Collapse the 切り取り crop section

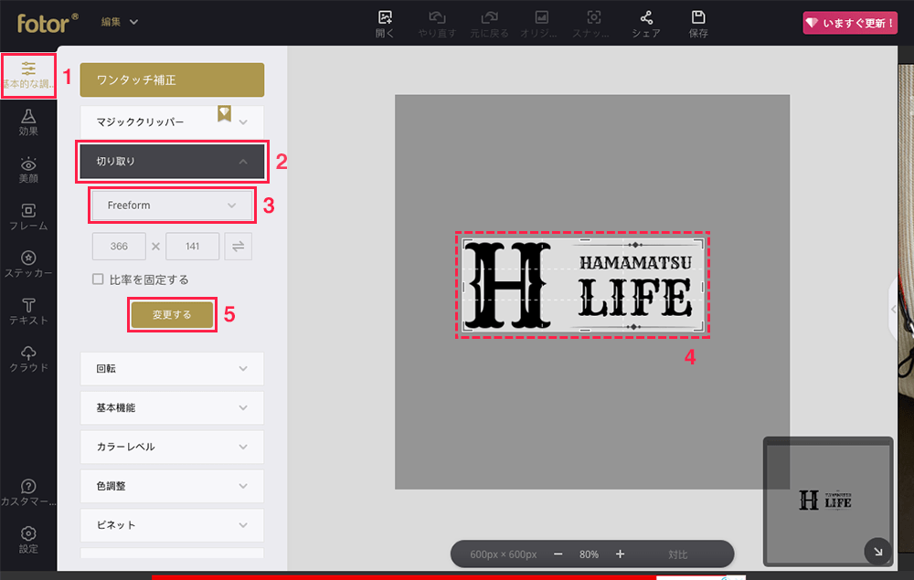click(x=172, y=162)
